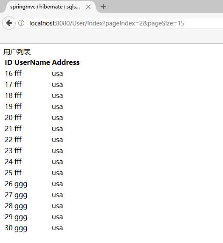Select ID cell 22
223x243 pixels.
(x=8, y=140)
